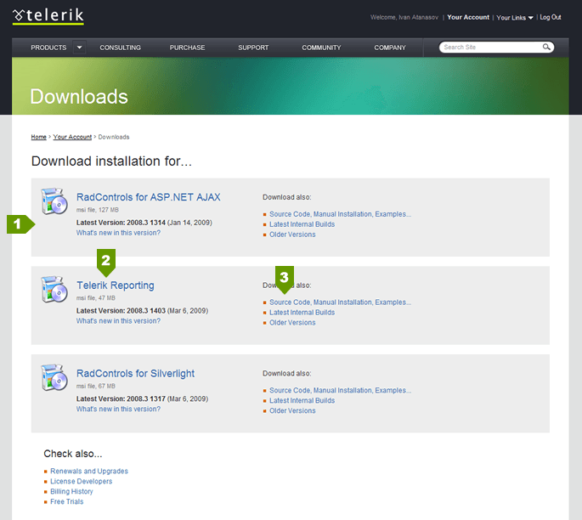
Task: Open Telerik Reporting Older Versions
Action: coord(292,323)
